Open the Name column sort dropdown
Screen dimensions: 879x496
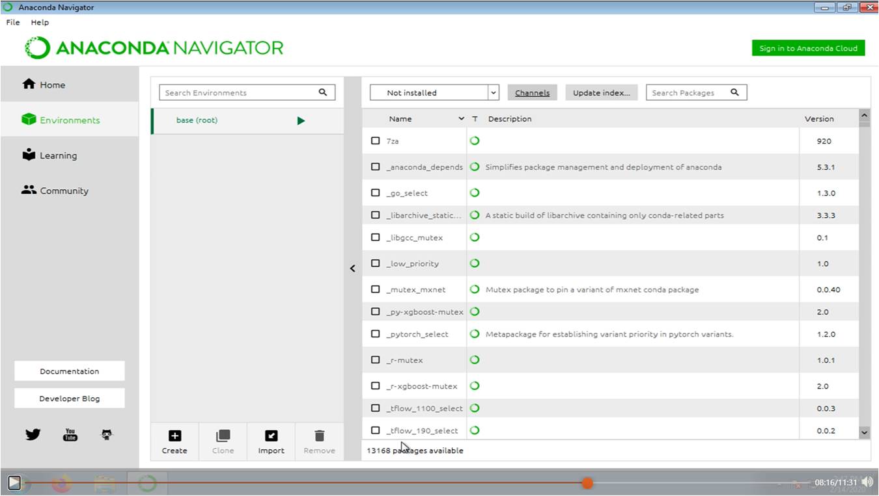460,118
